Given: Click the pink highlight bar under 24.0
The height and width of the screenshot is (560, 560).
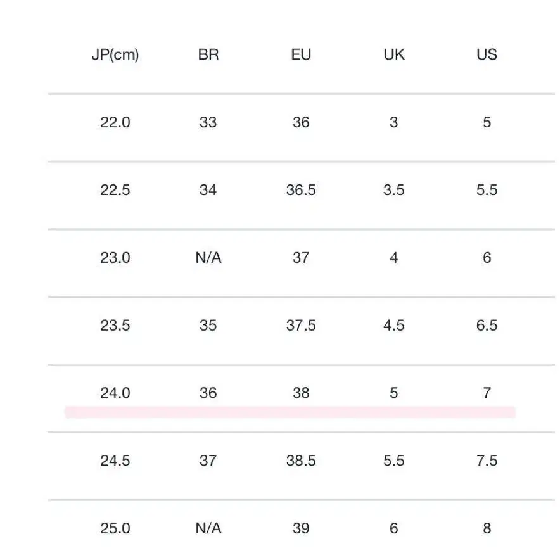Looking at the screenshot, I should [x=290, y=412].
